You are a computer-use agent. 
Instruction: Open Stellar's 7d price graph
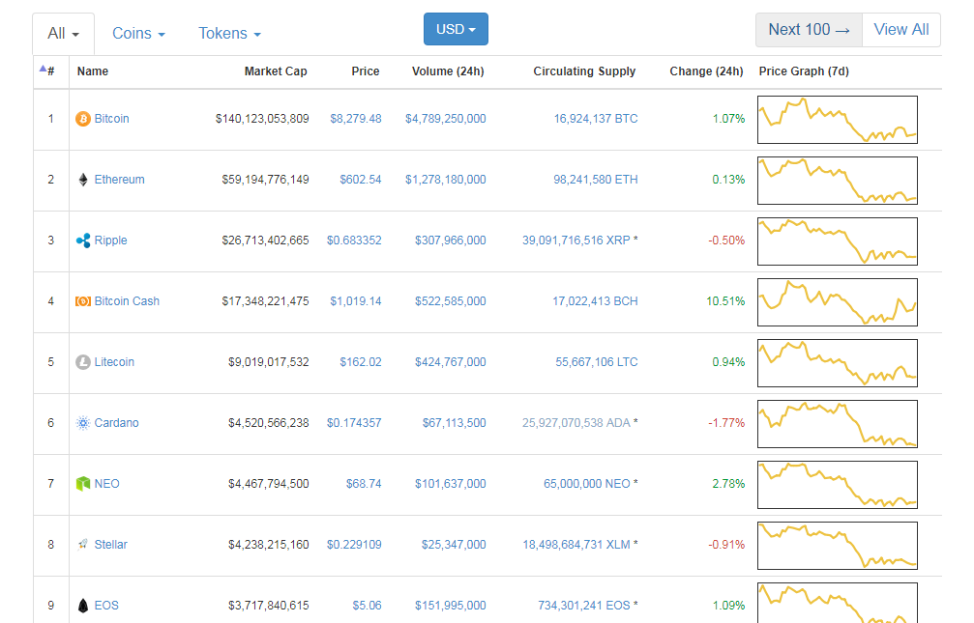pos(838,546)
